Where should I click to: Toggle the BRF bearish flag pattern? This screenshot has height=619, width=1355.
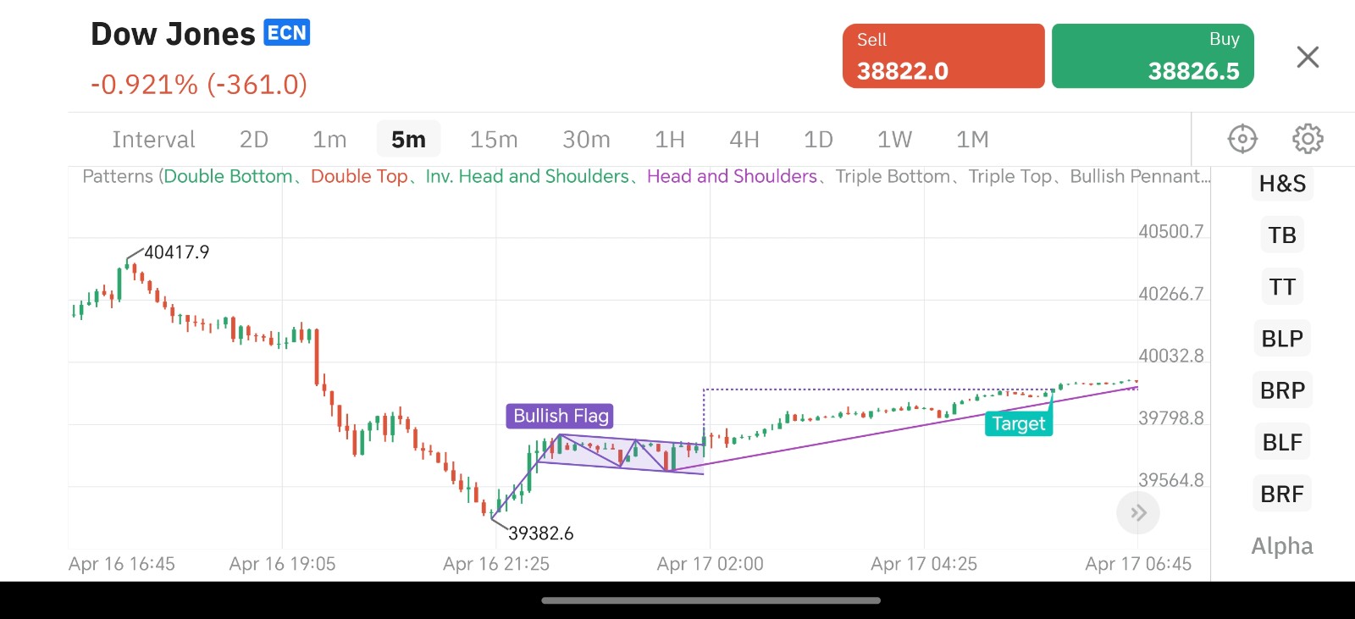click(x=1282, y=494)
